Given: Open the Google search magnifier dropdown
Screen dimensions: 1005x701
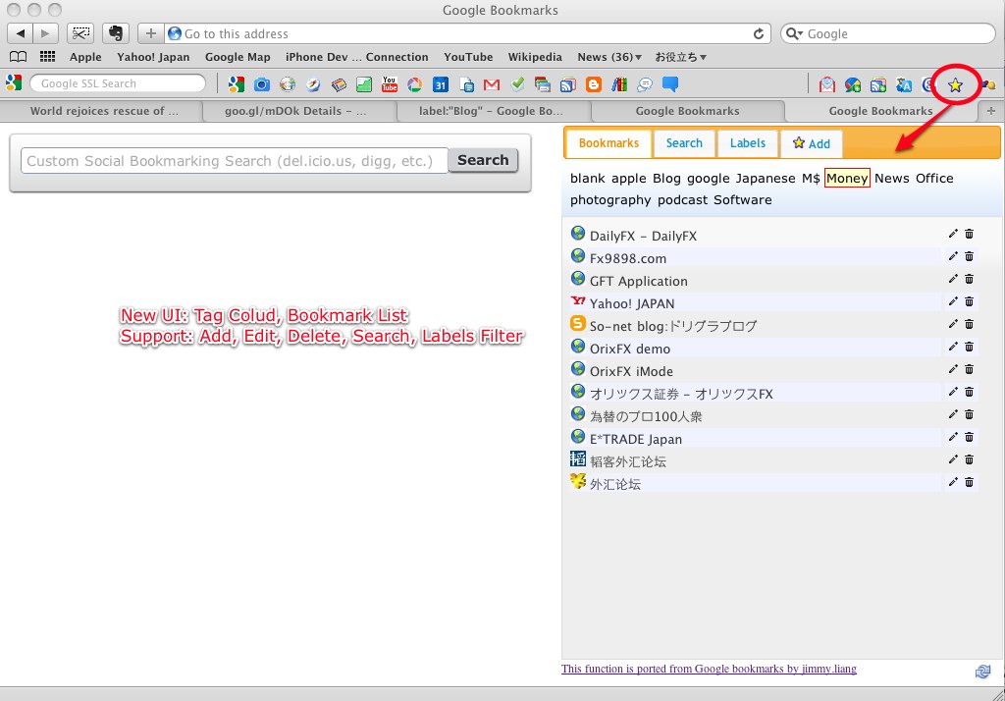Looking at the screenshot, I should coord(794,33).
